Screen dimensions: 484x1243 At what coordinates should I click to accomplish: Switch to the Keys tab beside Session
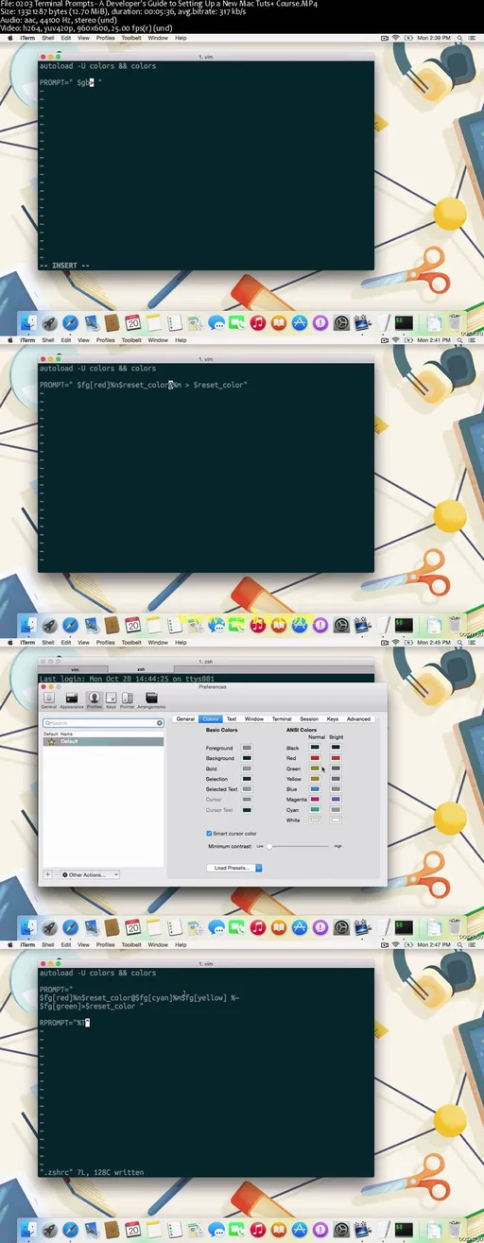click(x=333, y=719)
